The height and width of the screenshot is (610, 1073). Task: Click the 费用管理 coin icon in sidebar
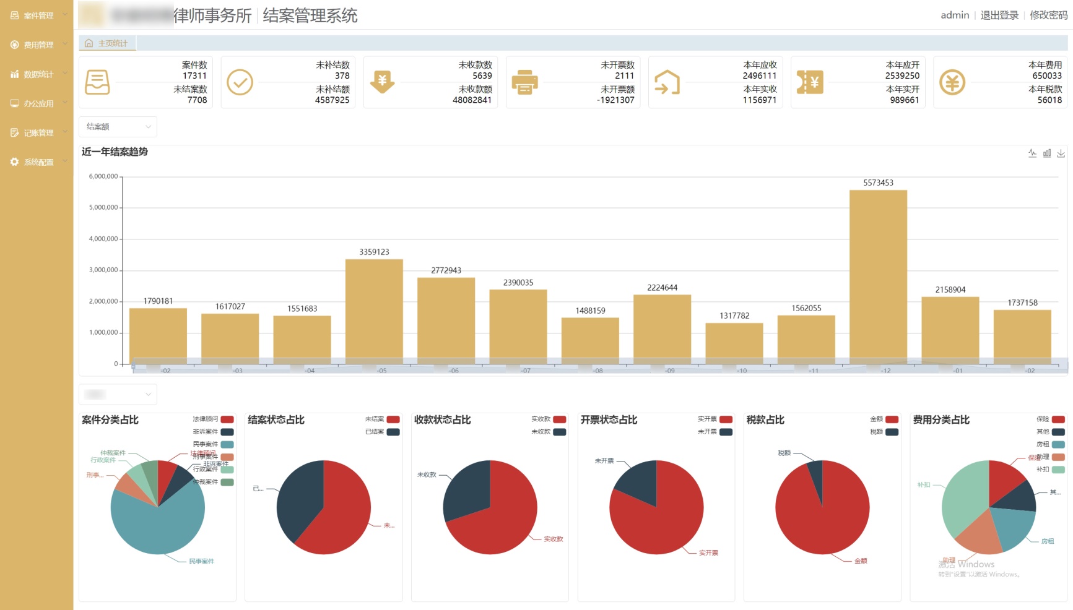[14, 45]
